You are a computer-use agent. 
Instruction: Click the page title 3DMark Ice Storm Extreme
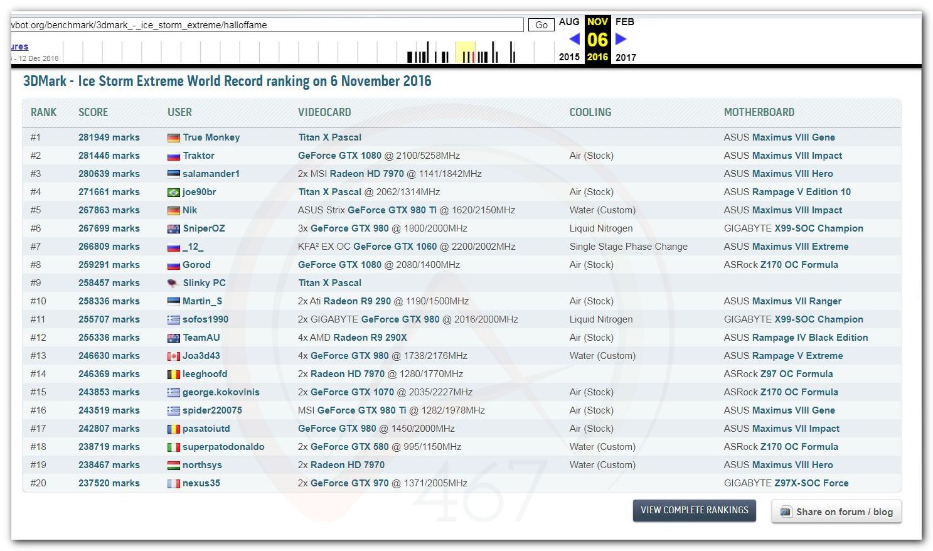[x=227, y=81]
